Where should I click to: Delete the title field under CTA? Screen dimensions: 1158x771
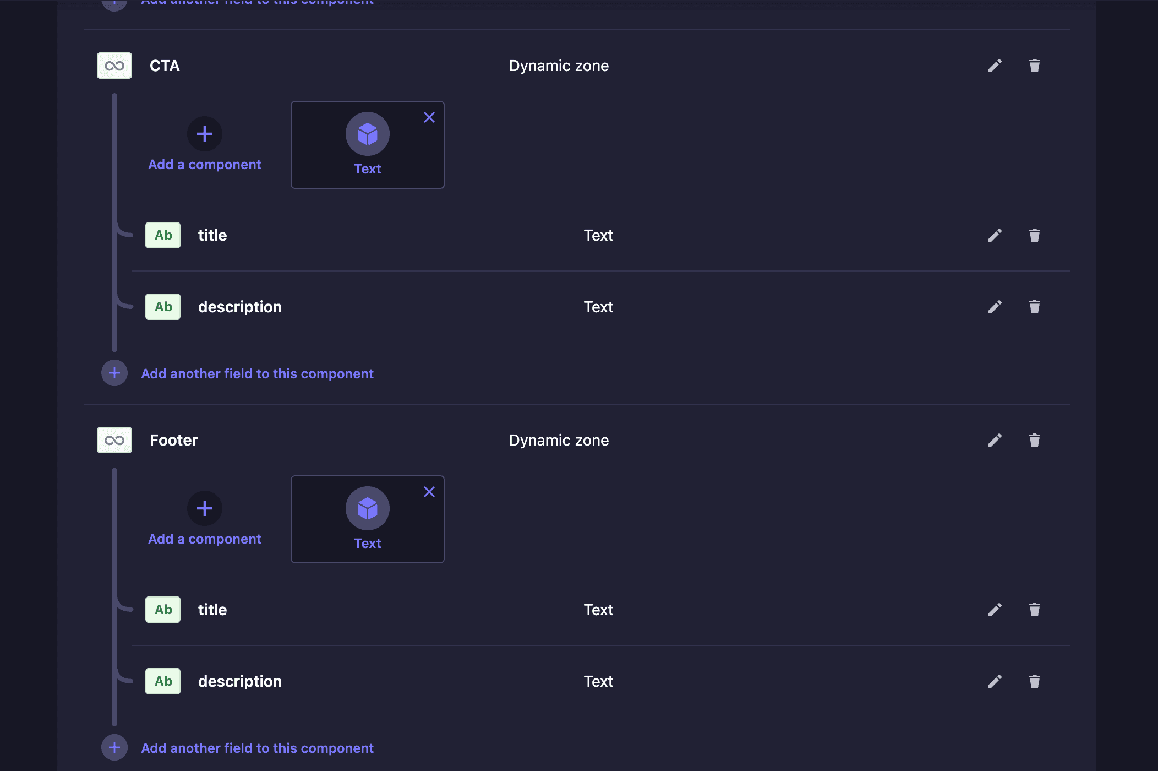(1034, 236)
